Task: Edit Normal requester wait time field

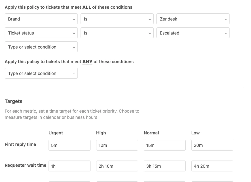Action: (x=165, y=166)
